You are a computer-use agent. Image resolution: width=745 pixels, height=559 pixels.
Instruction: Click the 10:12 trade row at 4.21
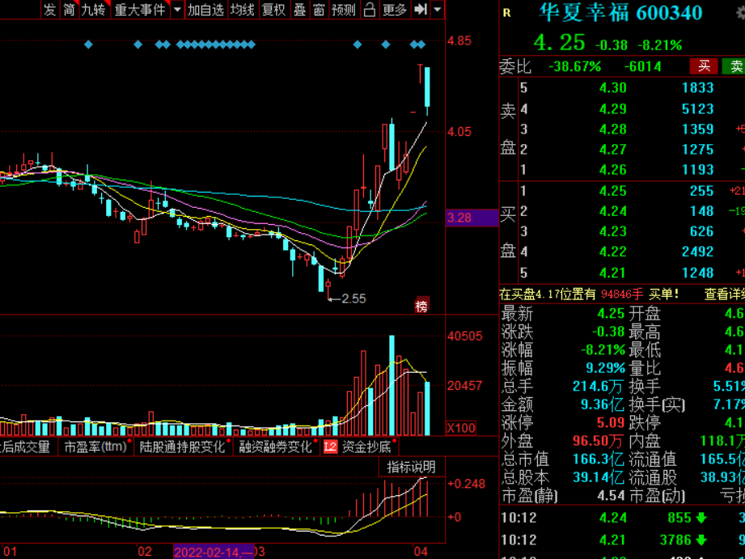(x=622, y=540)
